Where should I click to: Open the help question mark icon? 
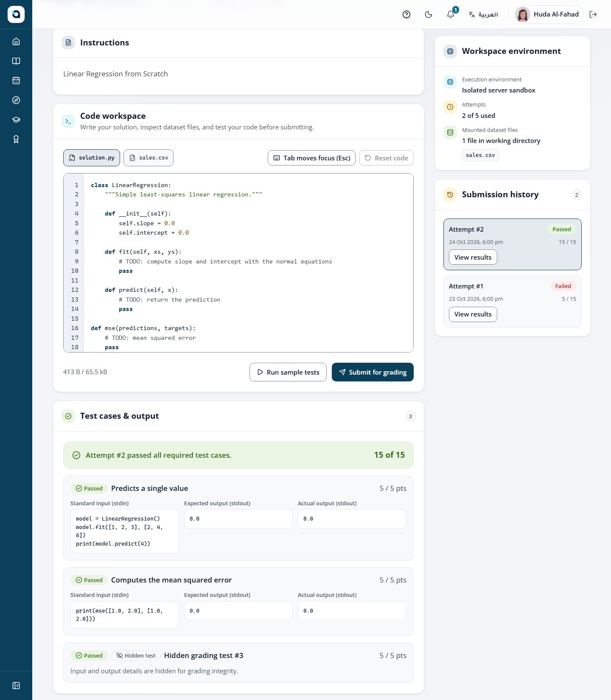coord(406,14)
